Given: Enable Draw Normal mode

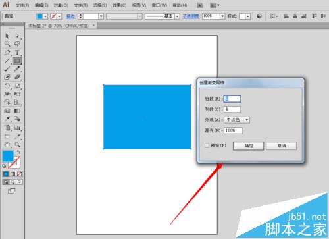Looking at the screenshot, I should pyautogui.click(x=6, y=182).
